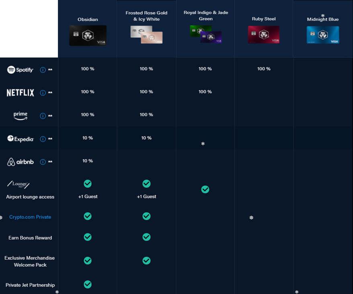Click Royal Indigo's airport lounge checkmark

point(205,189)
